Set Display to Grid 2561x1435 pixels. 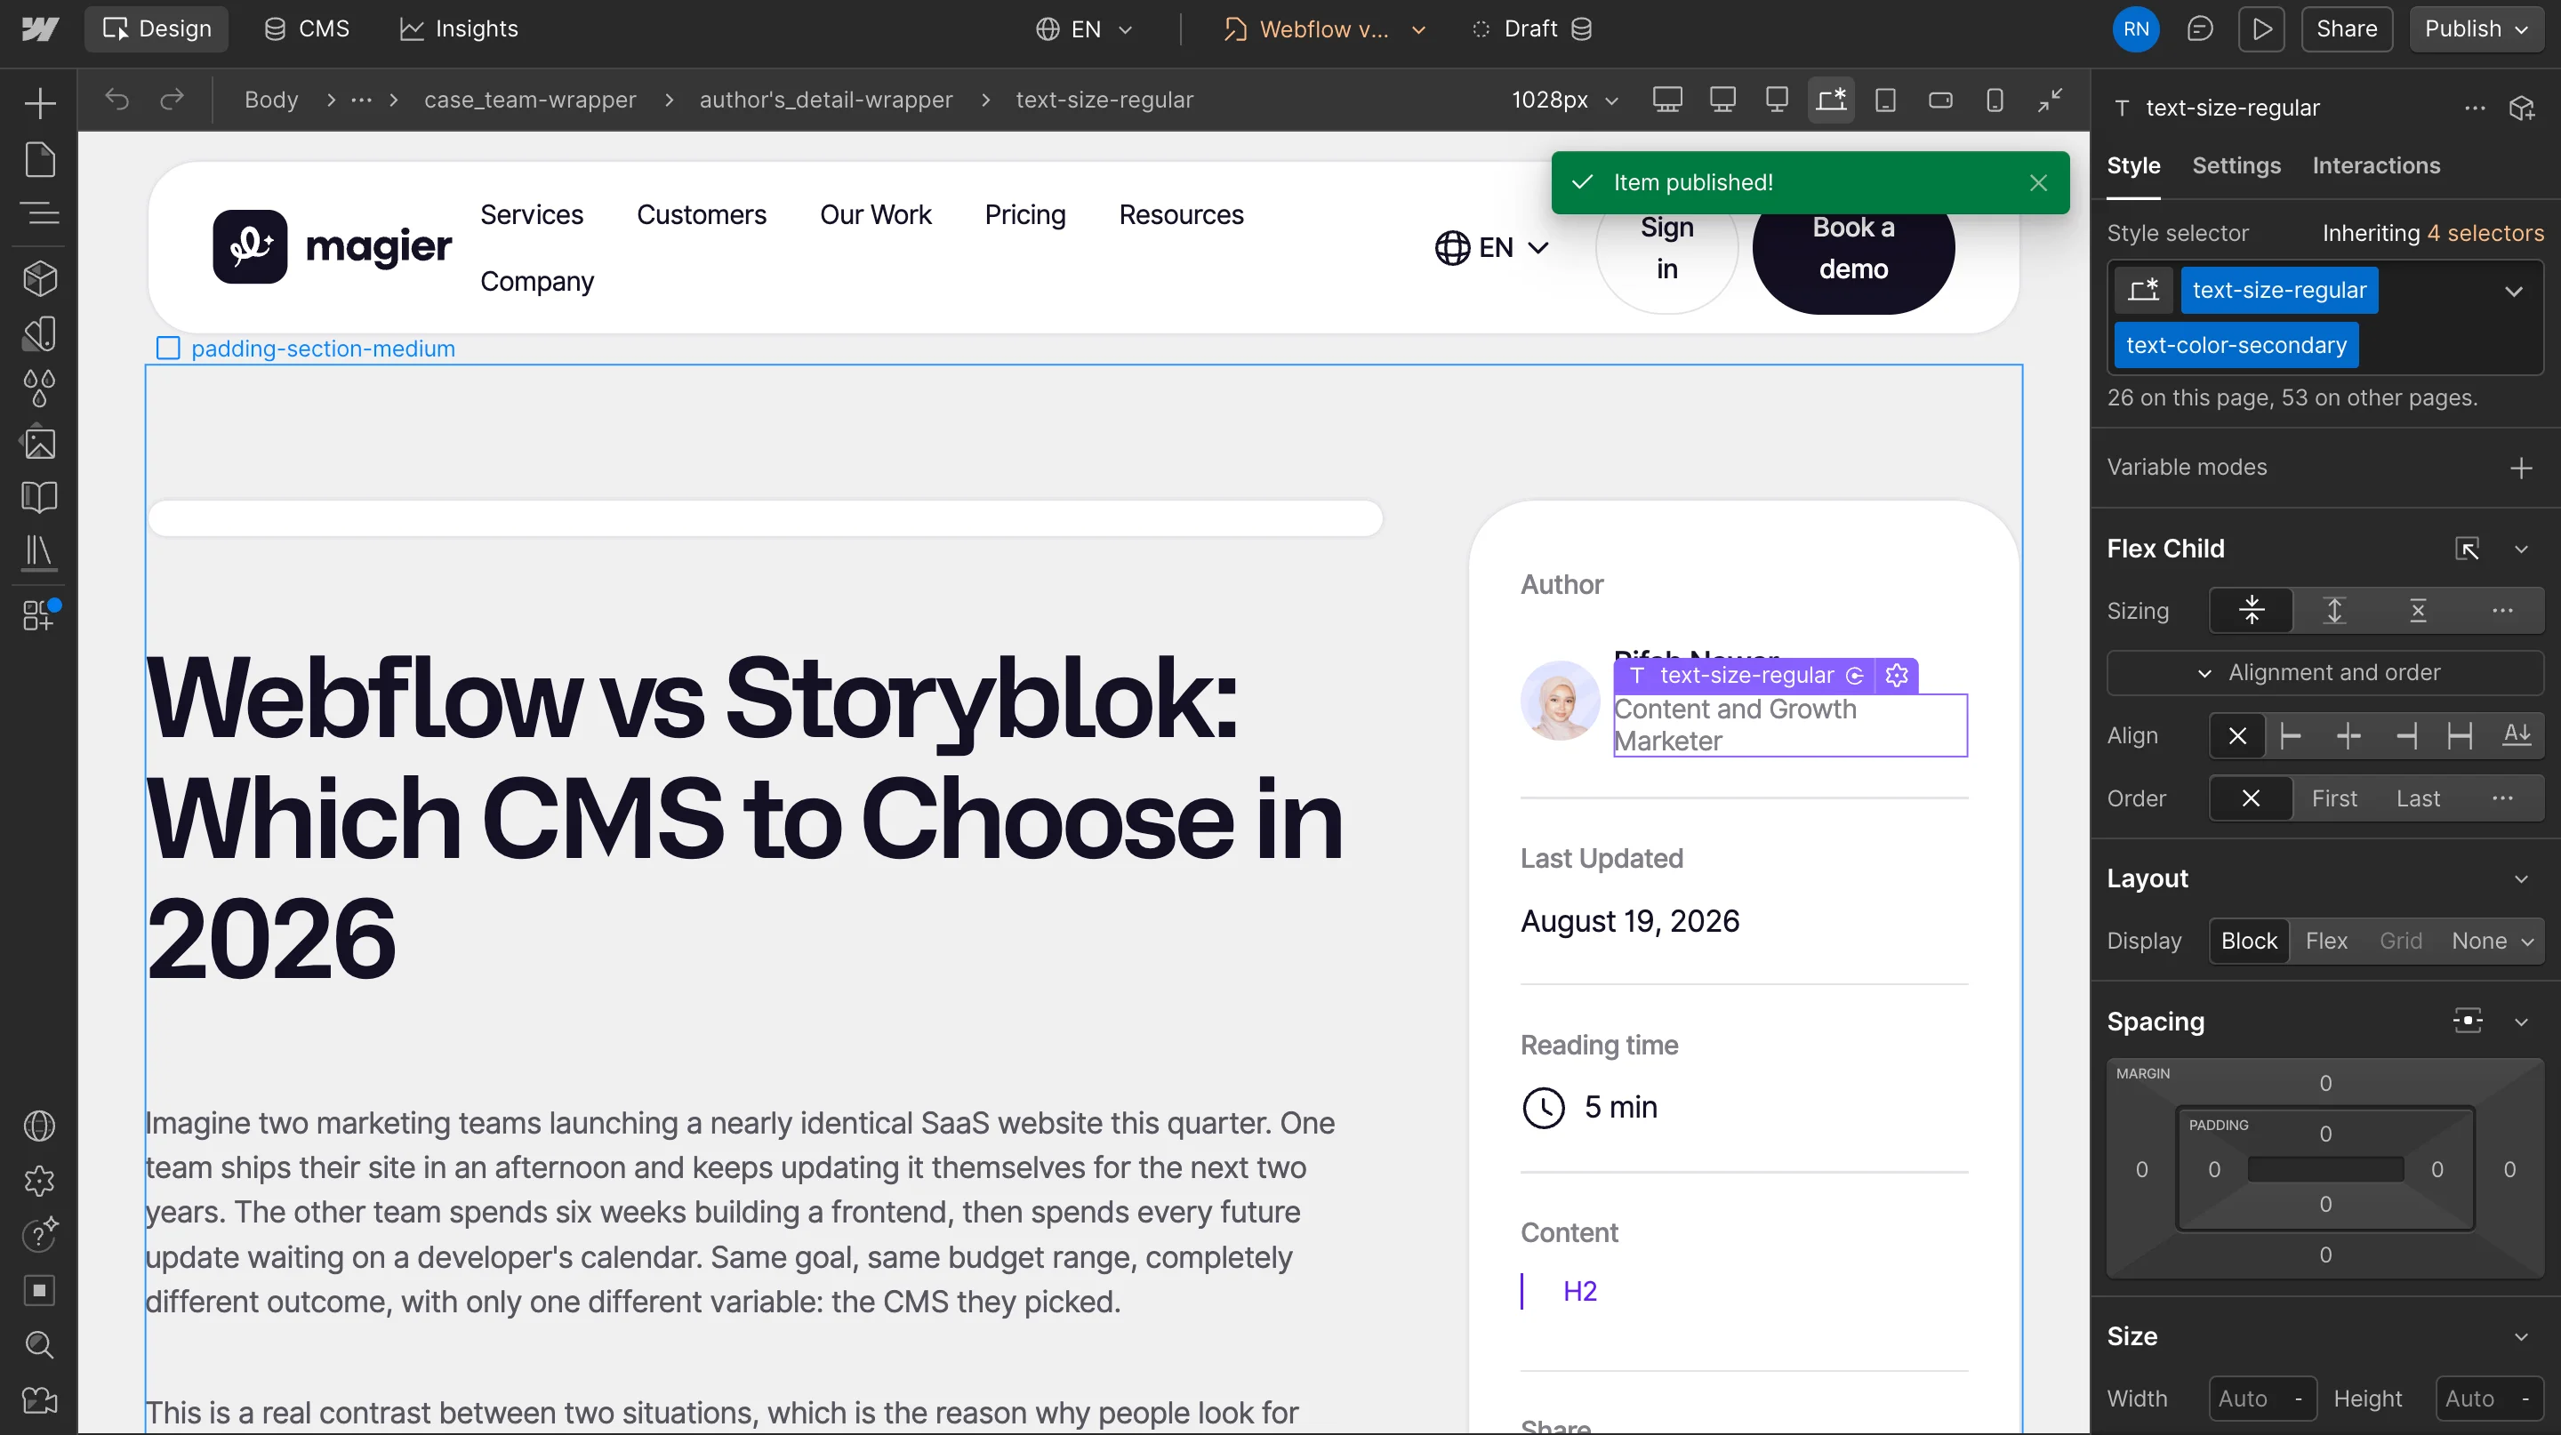[2400, 941]
